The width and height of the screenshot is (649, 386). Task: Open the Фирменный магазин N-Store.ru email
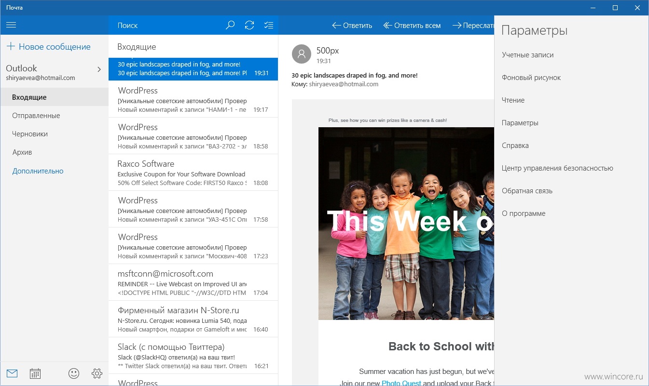tap(193, 319)
